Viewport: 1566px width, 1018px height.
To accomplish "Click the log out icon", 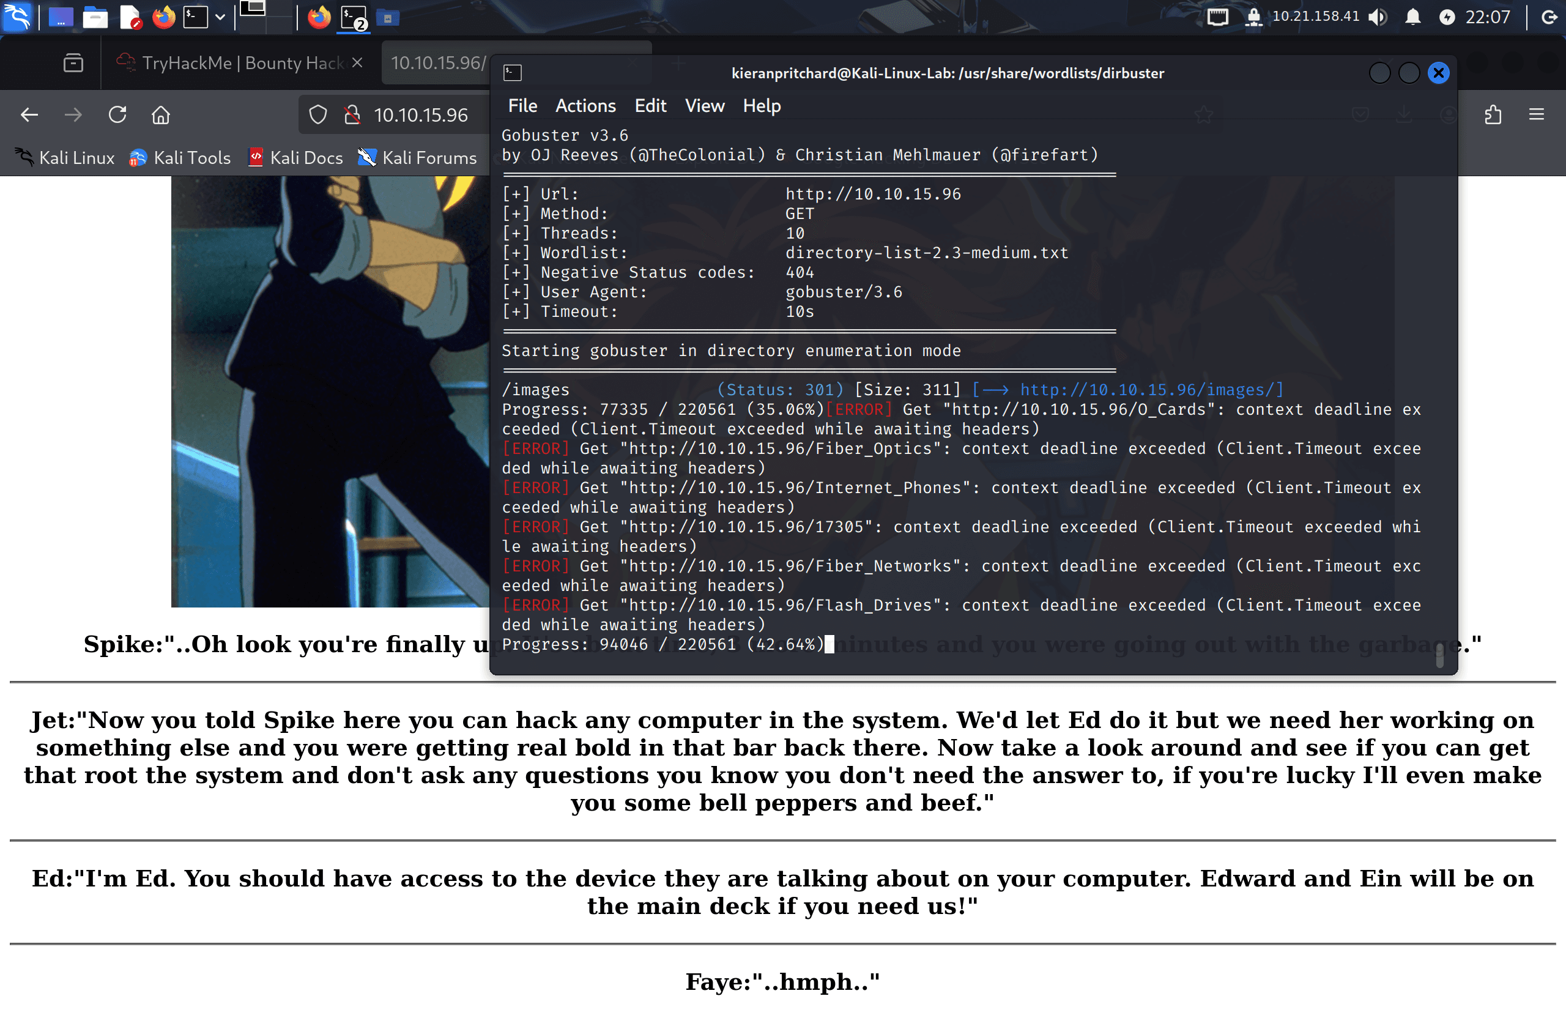I will [1549, 17].
